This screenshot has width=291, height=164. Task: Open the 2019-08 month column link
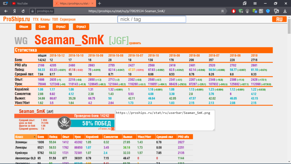(194, 56)
